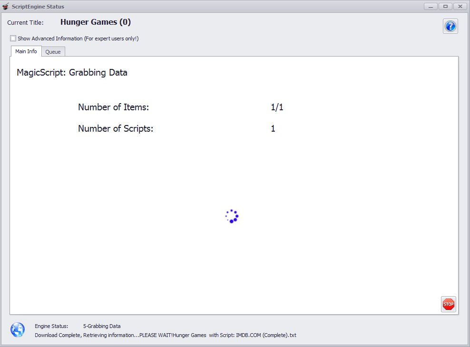Click the ScriptEngine app icon in title bar
The width and height of the screenshot is (470, 347).
pos(6,7)
